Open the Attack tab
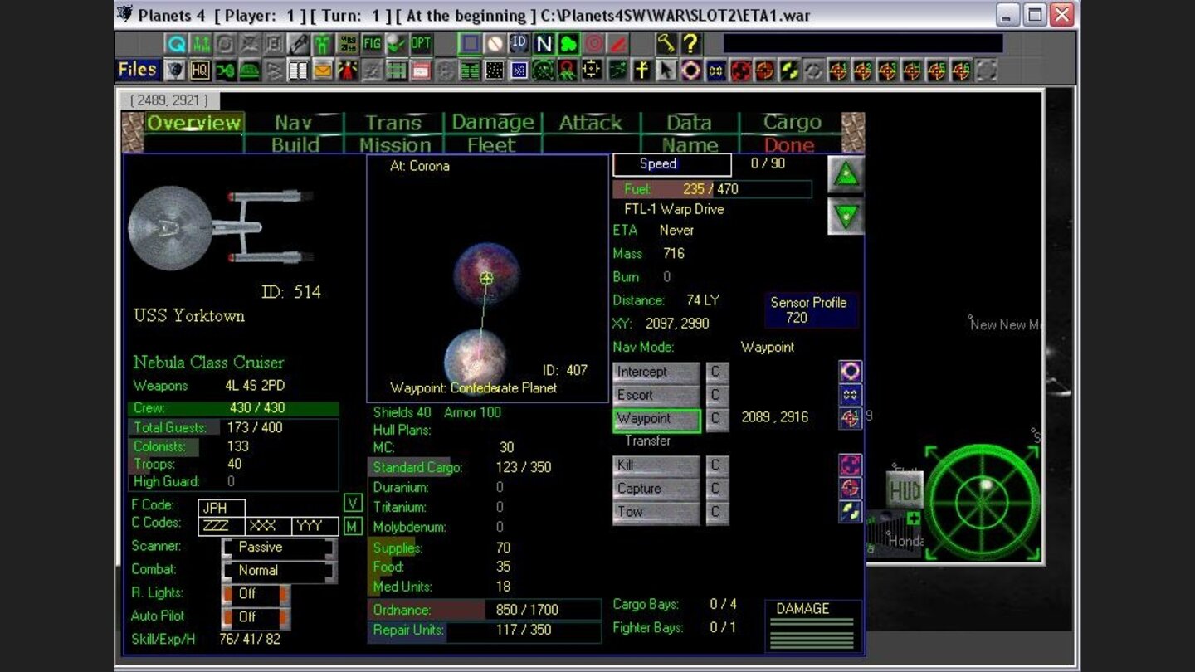1195x672 pixels. point(591,123)
